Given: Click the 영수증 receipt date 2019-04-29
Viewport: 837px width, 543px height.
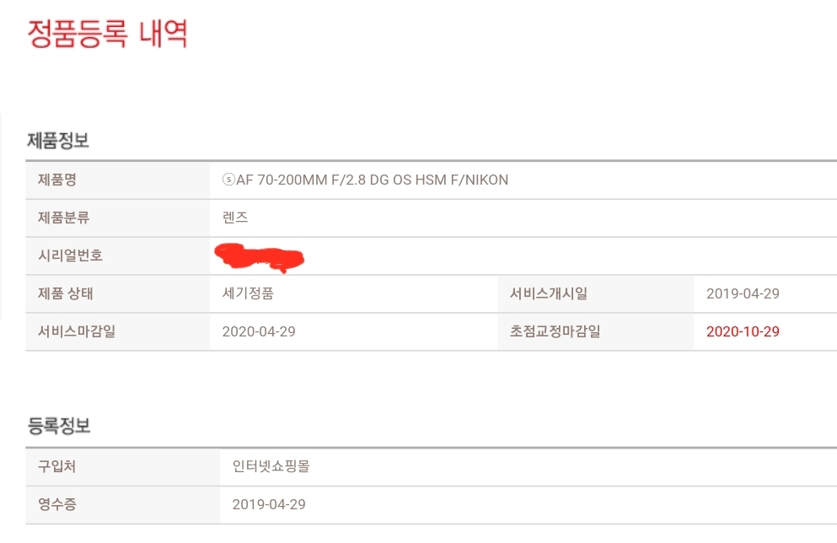Looking at the screenshot, I should 269,504.
